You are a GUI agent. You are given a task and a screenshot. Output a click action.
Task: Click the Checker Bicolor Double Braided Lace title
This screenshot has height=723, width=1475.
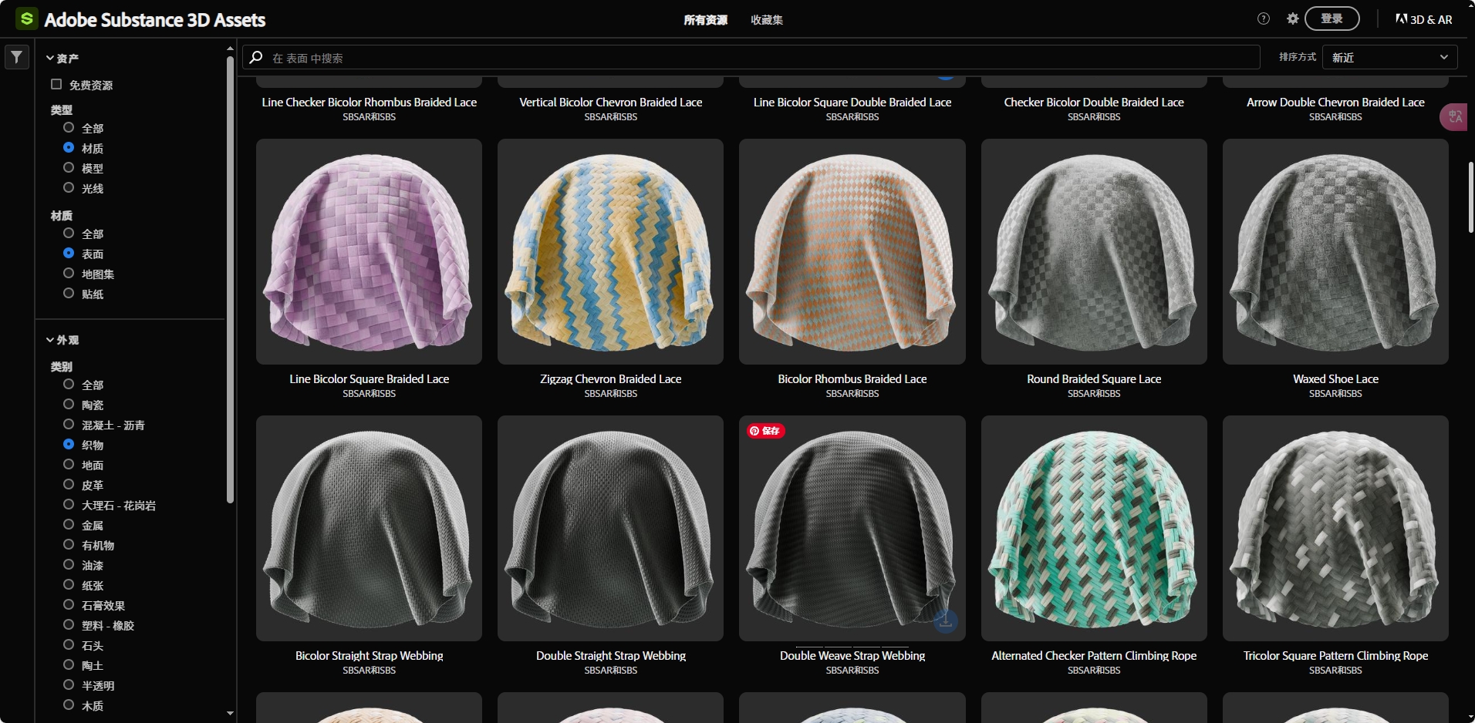[1094, 103]
